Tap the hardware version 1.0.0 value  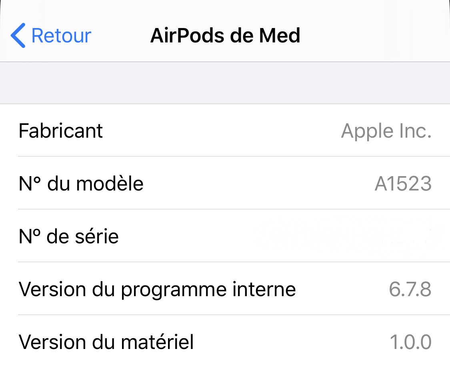click(409, 342)
